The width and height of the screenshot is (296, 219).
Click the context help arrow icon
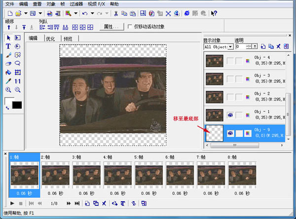pos(214,13)
